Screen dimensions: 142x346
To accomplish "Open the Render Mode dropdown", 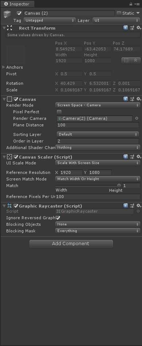I will [x=98, y=105].
